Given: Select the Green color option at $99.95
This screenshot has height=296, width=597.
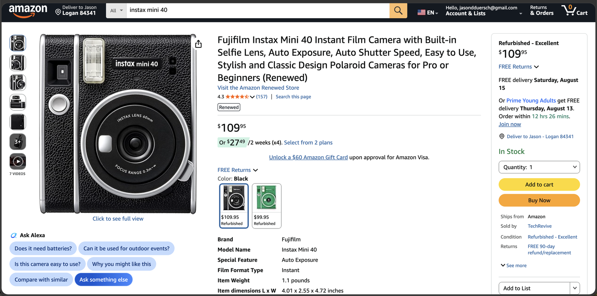Looking at the screenshot, I should tap(266, 206).
